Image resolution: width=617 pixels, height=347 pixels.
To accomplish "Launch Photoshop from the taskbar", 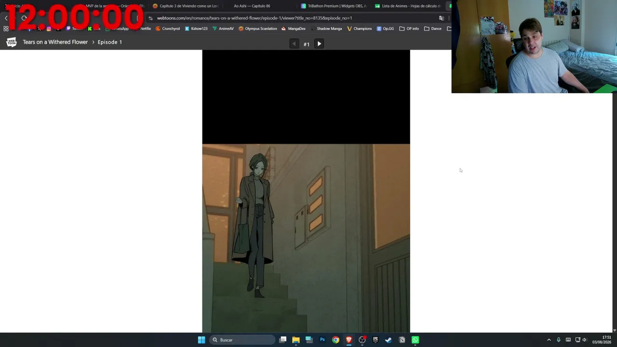I will pos(322,340).
